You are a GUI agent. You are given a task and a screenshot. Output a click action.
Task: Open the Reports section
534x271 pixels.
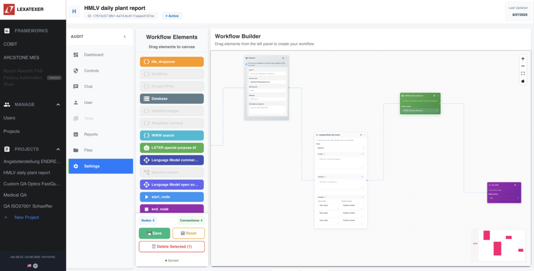(91, 134)
